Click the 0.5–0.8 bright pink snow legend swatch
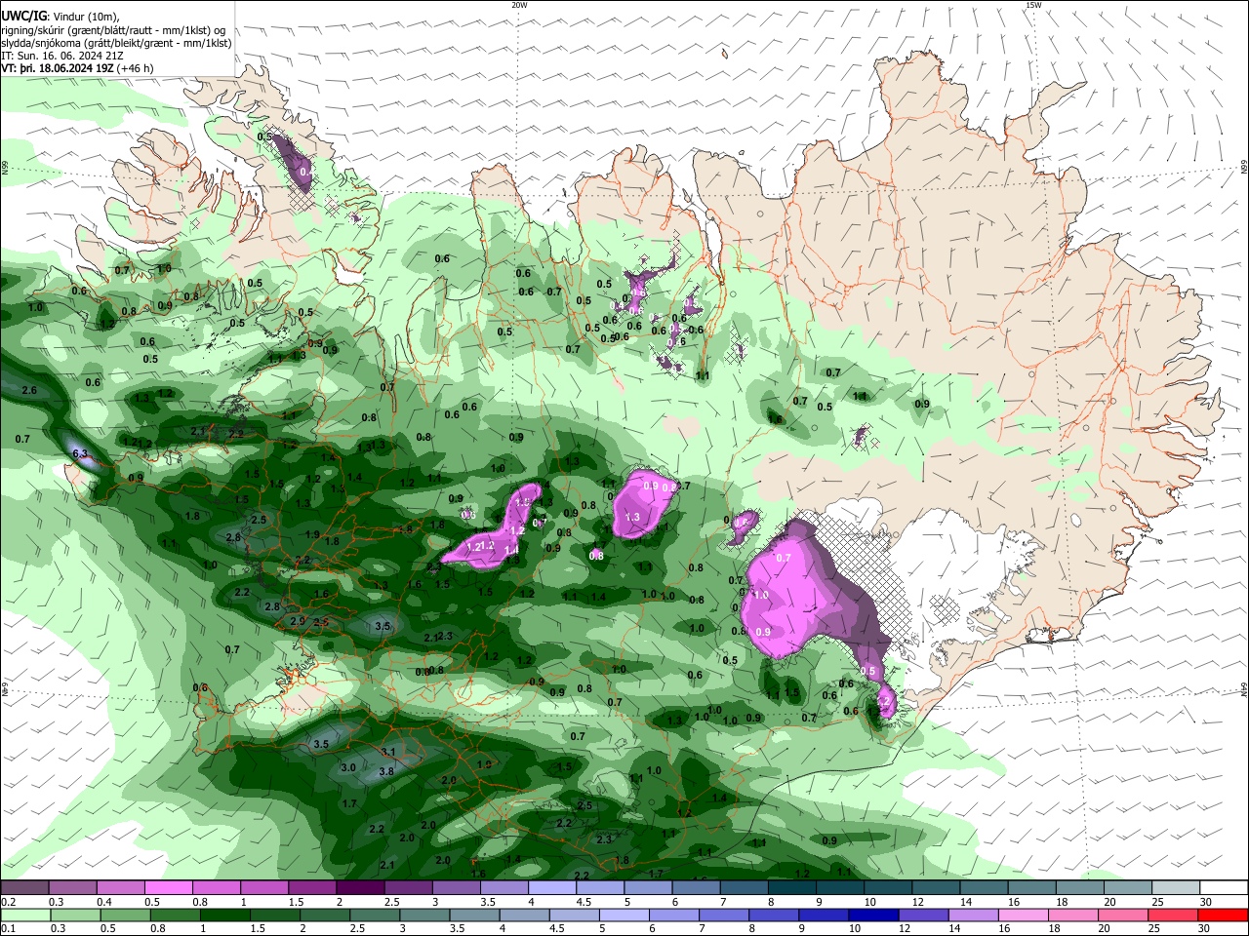The width and height of the screenshot is (1249, 936). [x=168, y=888]
